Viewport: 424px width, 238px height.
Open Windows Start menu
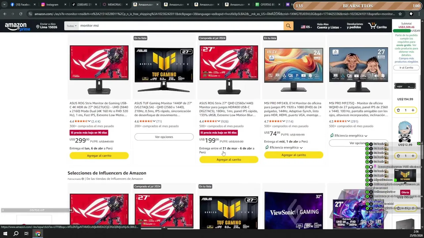(x=5, y=234)
